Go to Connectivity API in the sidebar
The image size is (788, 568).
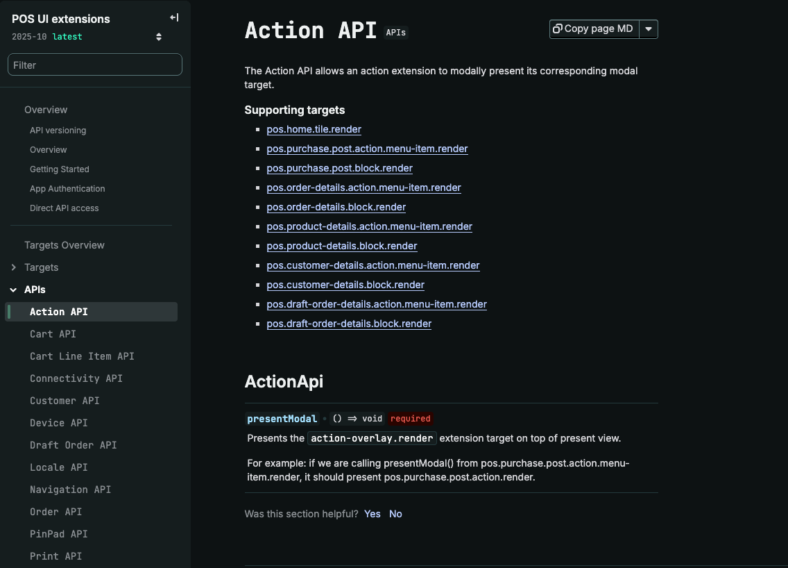tap(76, 378)
